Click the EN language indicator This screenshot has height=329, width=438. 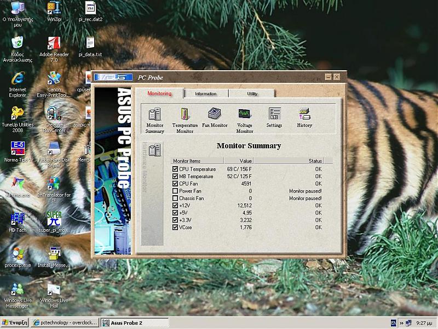393,323
